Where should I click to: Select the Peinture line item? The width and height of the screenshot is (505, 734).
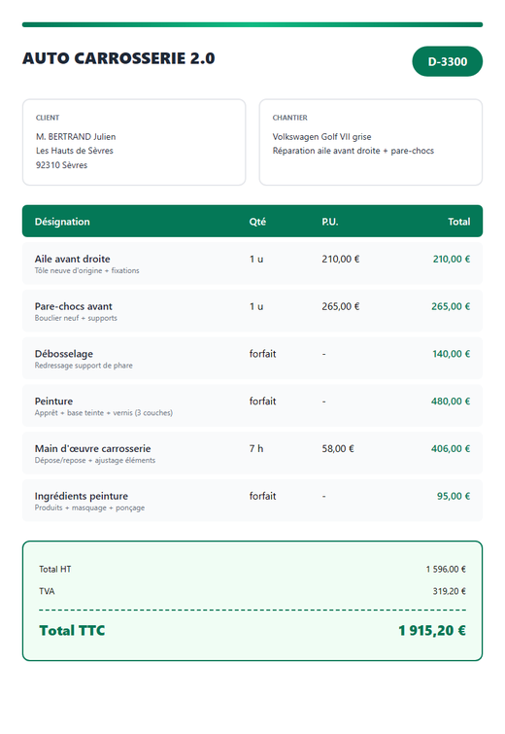coord(252,405)
